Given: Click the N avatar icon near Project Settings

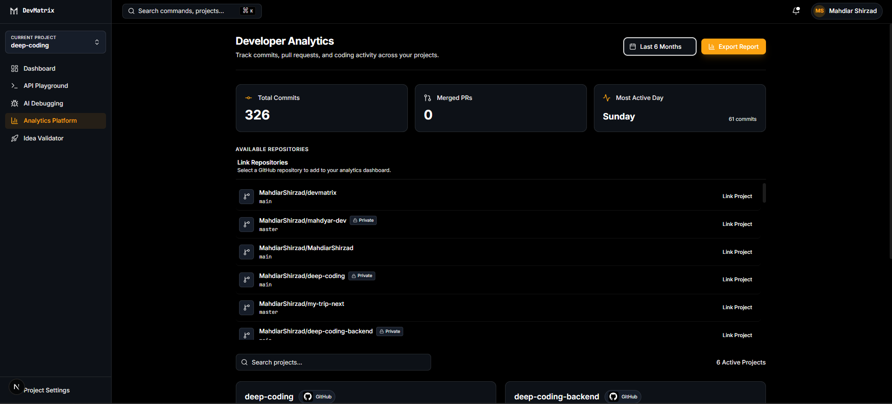Looking at the screenshot, I should point(16,387).
